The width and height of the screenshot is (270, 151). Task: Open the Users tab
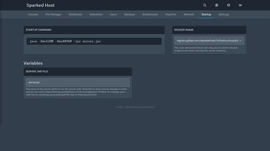click(x=113, y=15)
